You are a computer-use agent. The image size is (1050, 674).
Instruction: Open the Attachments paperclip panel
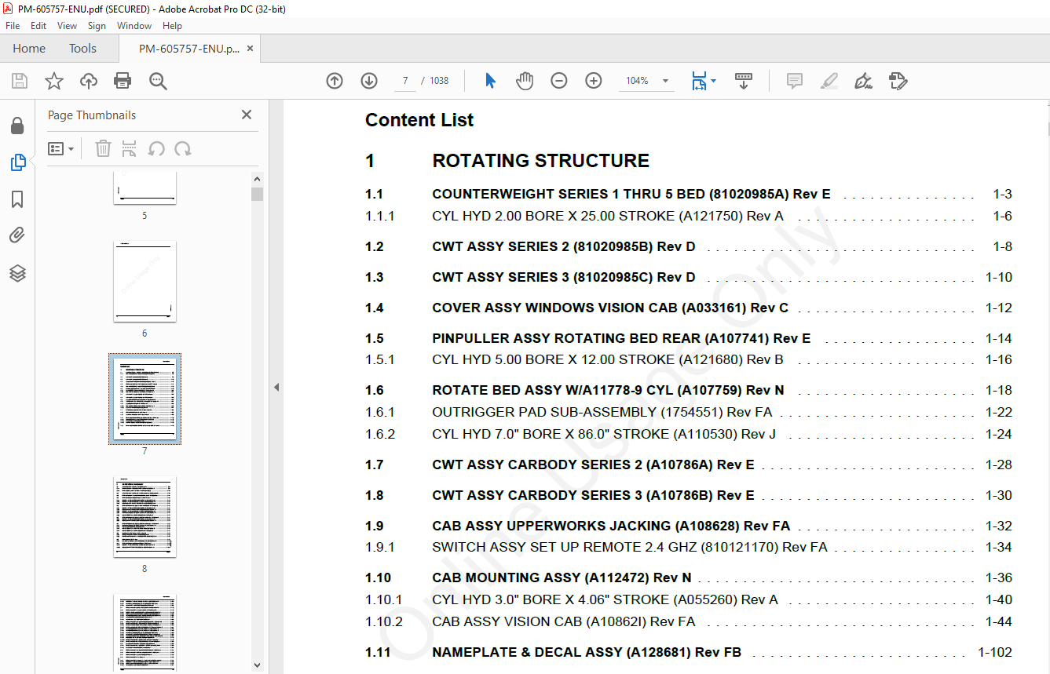pyautogui.click(x=17, y=235)
